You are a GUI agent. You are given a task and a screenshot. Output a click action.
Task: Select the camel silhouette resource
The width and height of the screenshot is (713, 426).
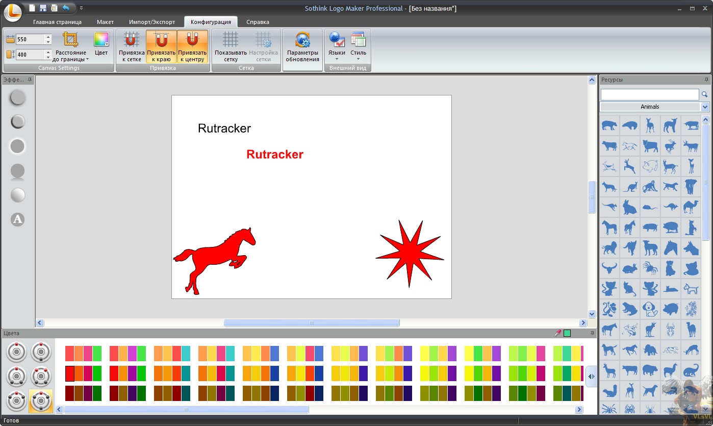click(x=691, y=207)
